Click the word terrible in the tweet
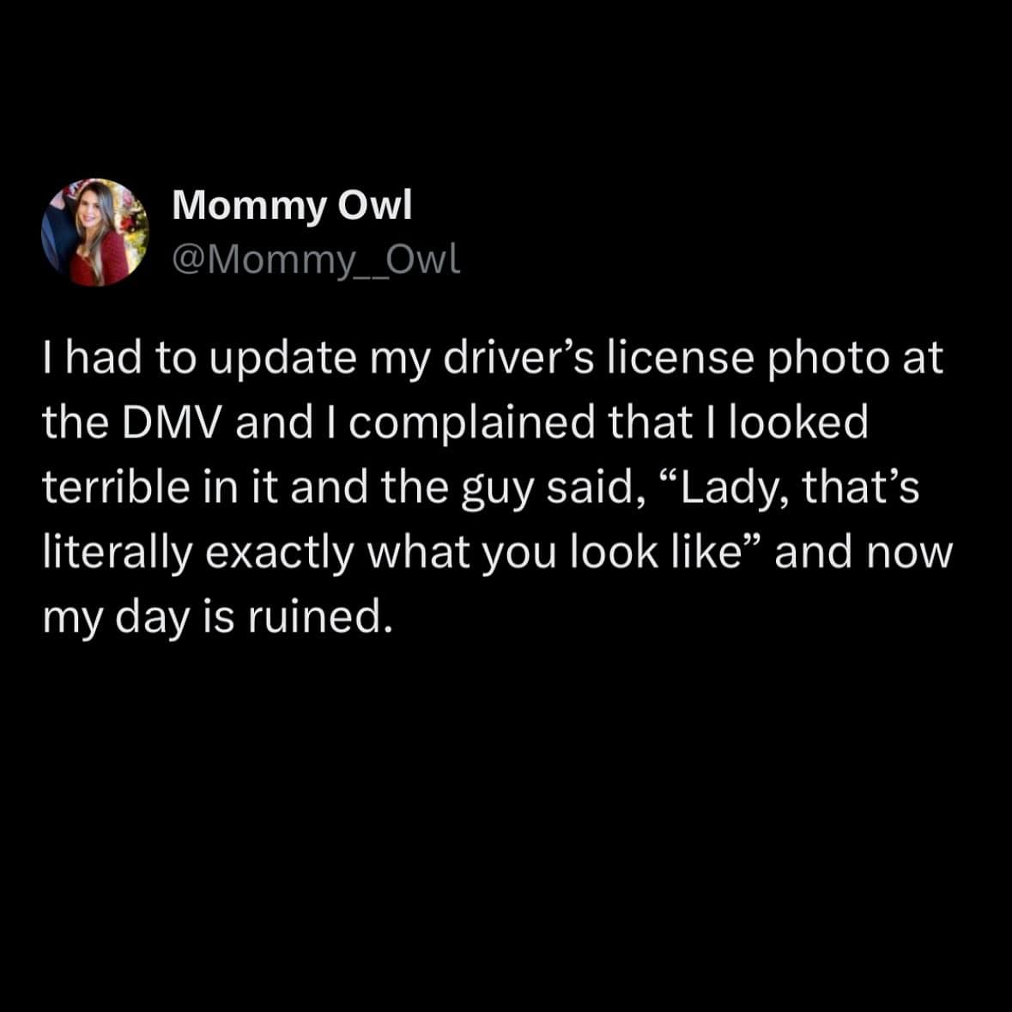Image resolution: width=1012 pixels, height=1012 pixels. pyautogui.click(x=116, y=488)
